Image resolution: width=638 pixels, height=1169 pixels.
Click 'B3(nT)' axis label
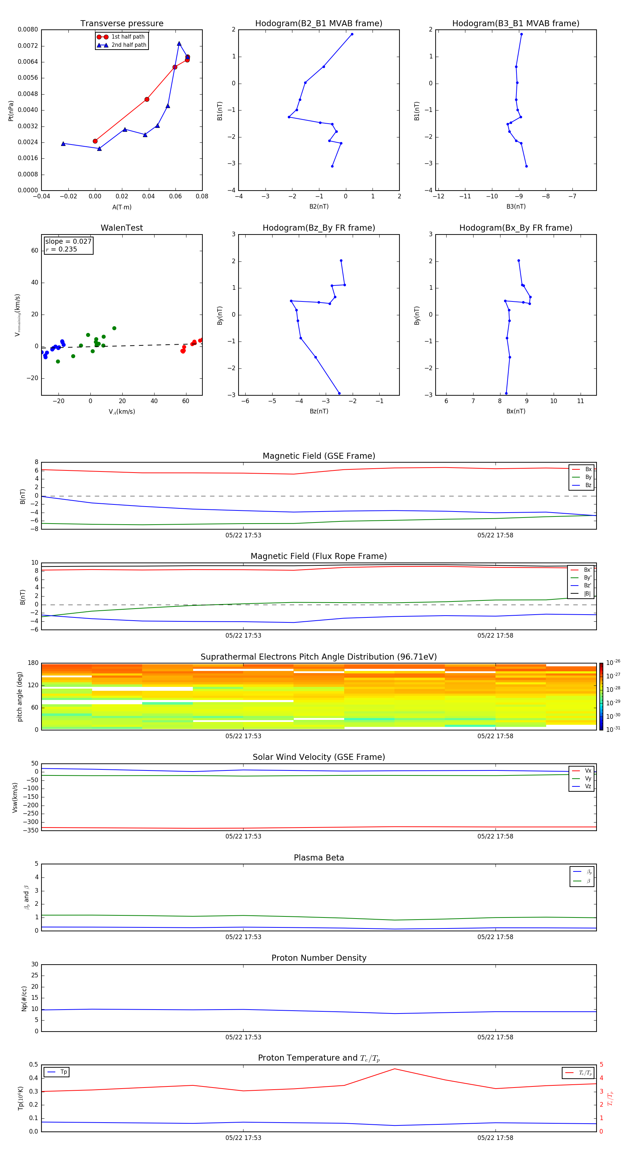coord(516,207)
